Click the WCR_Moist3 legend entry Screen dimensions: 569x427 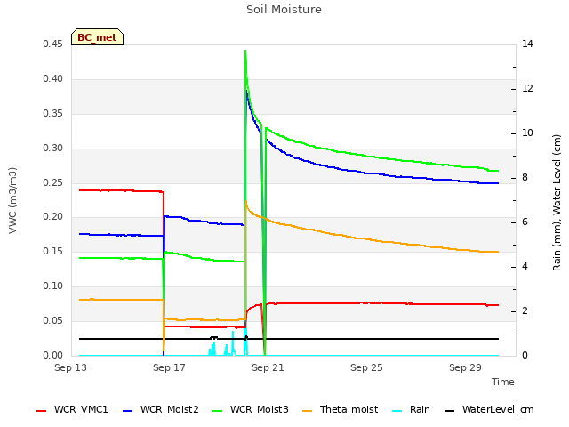pyautogui.click(x=251, y=410)
